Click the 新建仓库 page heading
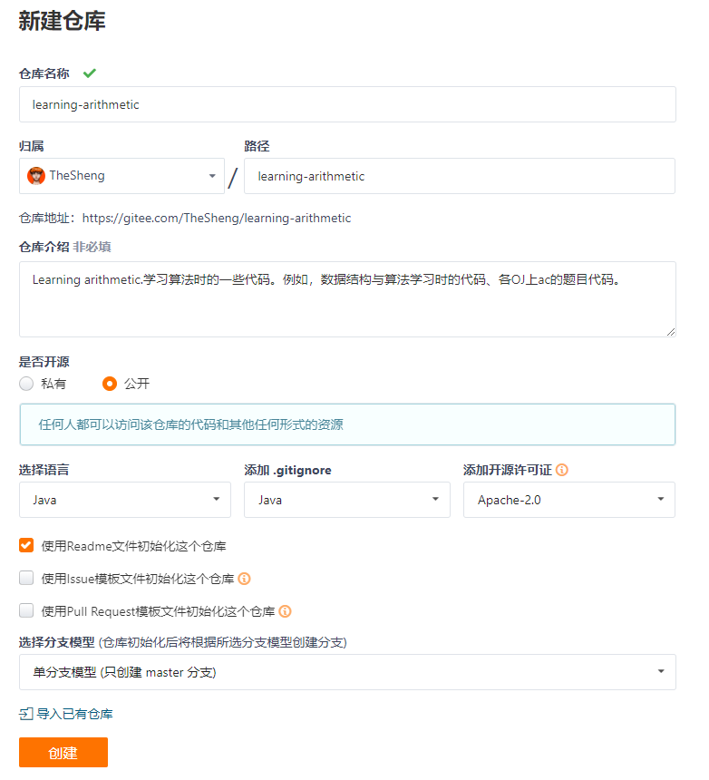 point(63,21)
